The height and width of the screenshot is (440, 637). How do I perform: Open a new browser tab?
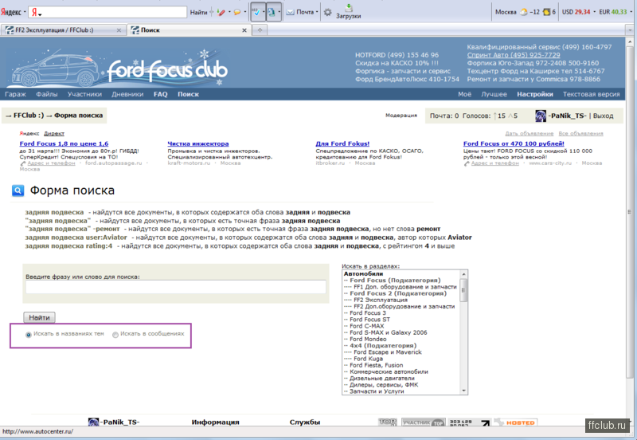tap(260, 30)
